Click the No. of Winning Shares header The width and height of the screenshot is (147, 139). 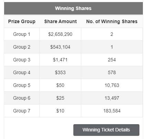(112, 21)
